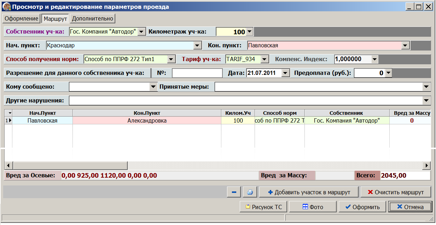Click the application icon in title bar
This screenshot has width=436, height=225.
(x=6, y=7)
